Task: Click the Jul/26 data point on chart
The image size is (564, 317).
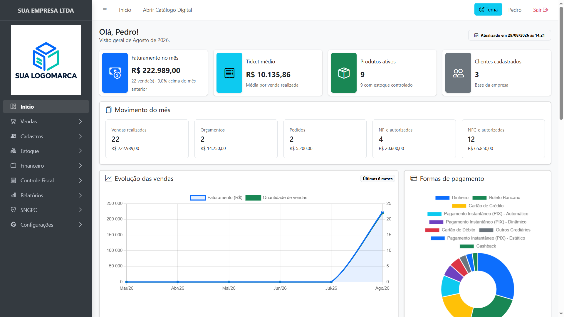Action: 331,282
